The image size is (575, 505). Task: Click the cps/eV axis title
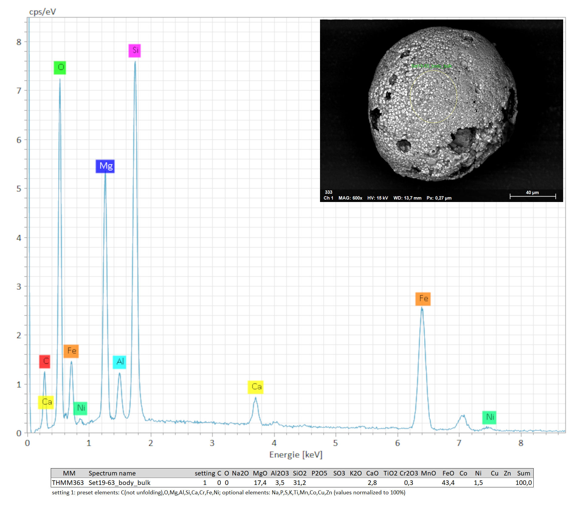pyautogui.click(x=43, y=12)
